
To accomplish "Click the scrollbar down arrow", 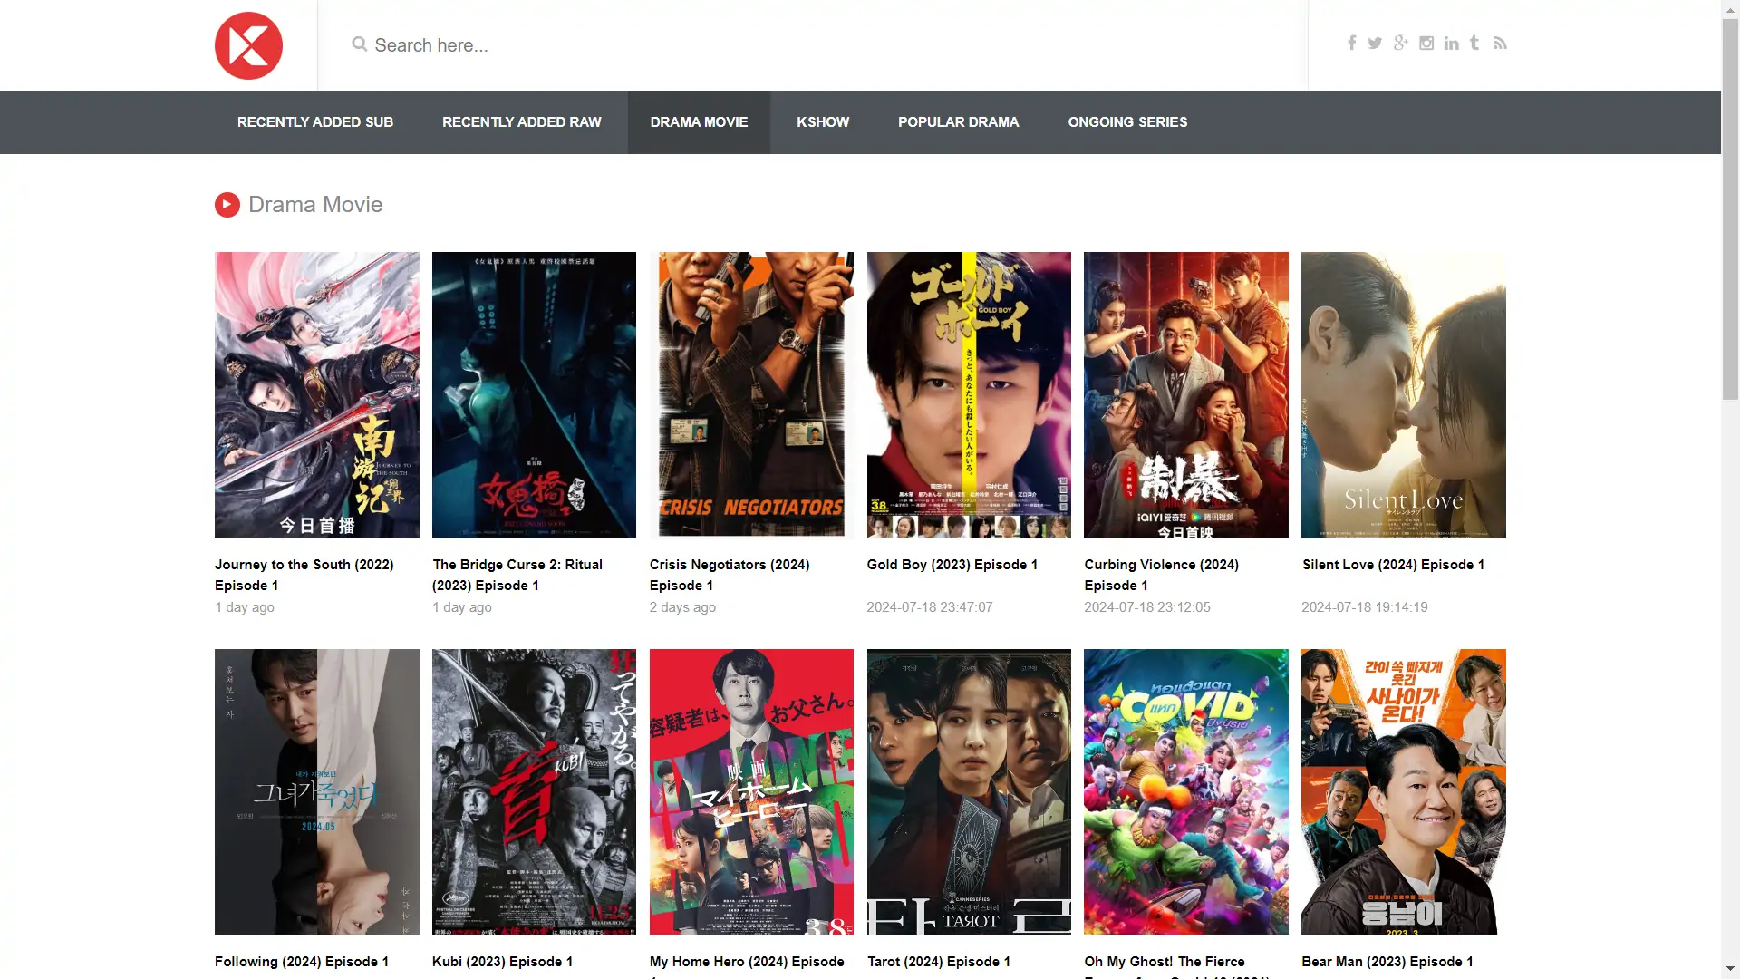I will tap(1730, 969).
